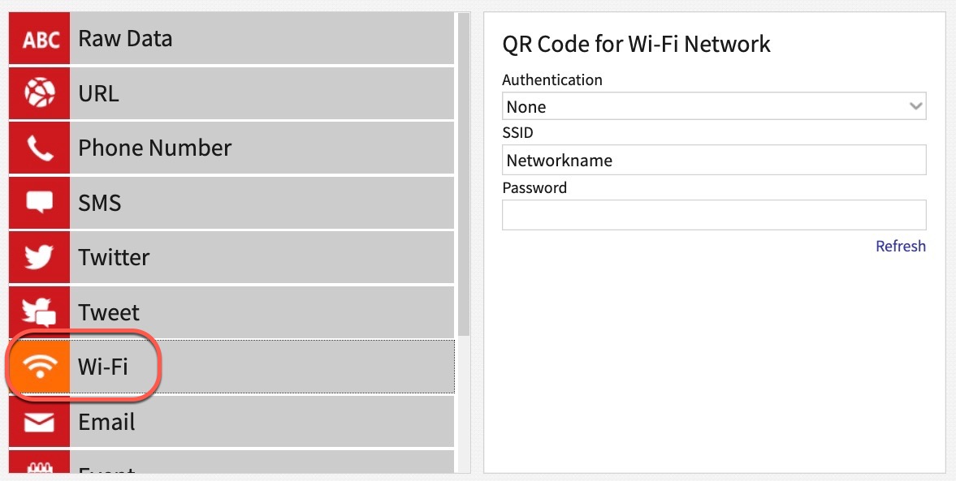Select the Phone Number handset icon

(x=39, y=148)
